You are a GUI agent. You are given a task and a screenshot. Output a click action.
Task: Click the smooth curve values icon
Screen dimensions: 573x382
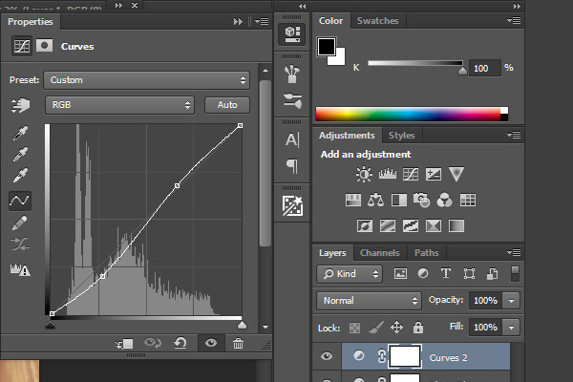[x=20, y=244]
